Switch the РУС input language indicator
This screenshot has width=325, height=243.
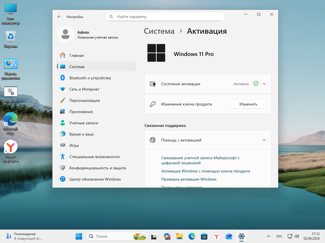point(279,236)
